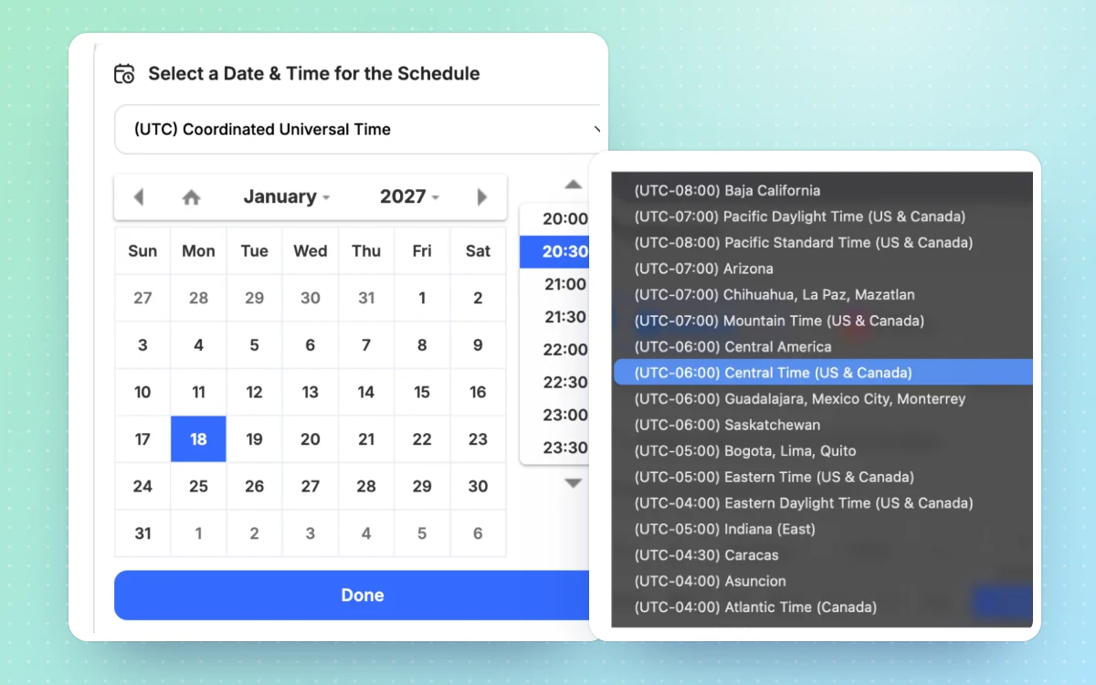Screen dimensions: 1096x685
Task: Select time 22:30
Action: coord(555,383)
